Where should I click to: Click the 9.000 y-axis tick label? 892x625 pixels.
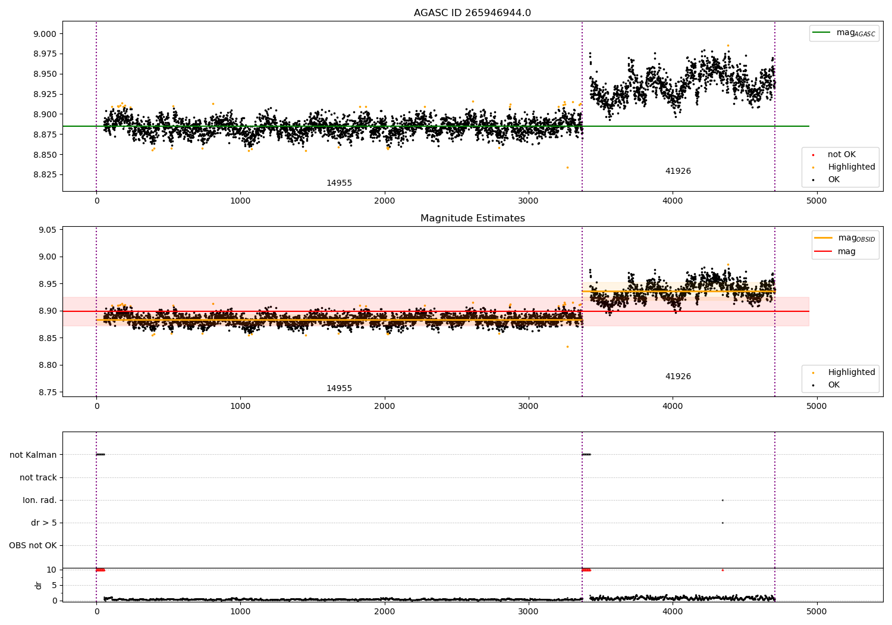pyautogui.click(x=45, y=34)
